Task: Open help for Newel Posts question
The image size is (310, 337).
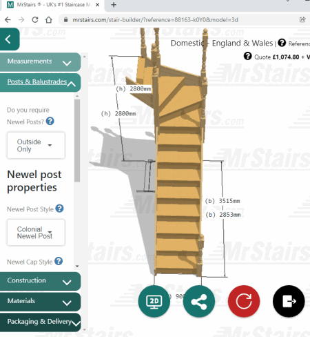Action: [50, 121]
